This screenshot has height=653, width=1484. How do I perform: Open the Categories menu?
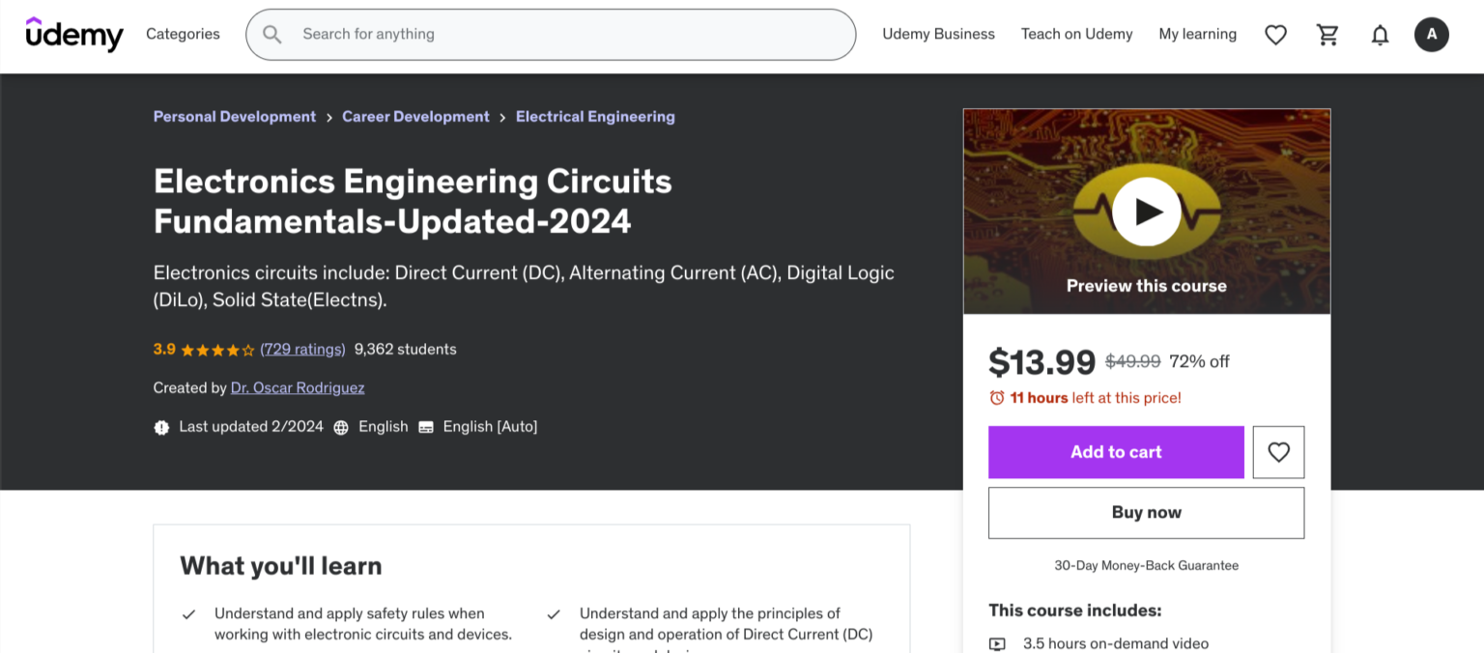point(183,34)
